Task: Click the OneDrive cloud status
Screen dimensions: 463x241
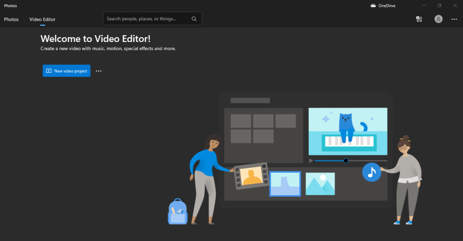Action: tap(383, 5)
